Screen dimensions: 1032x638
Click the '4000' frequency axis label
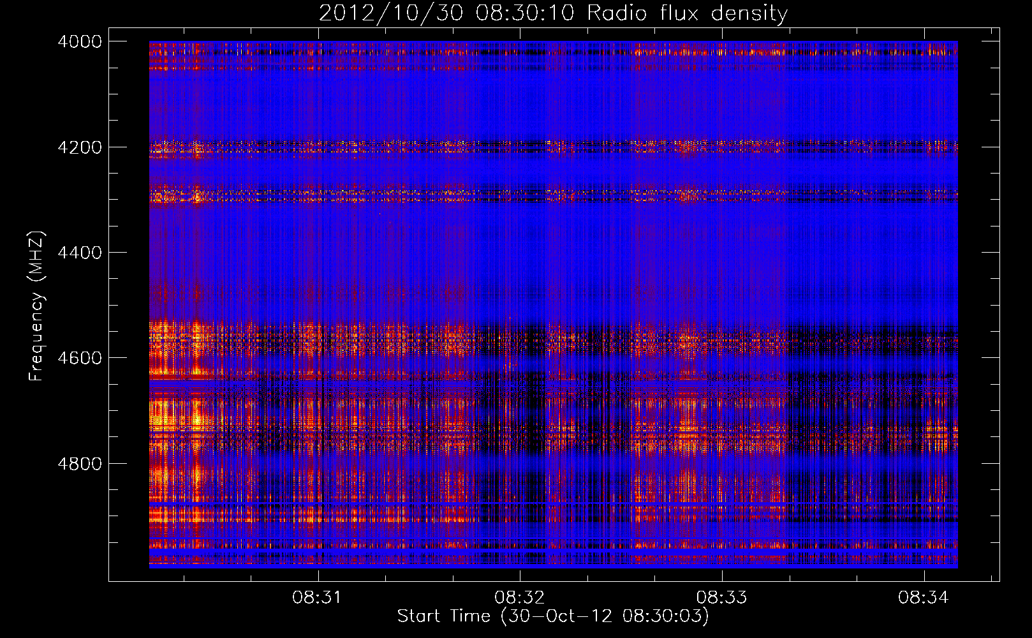[x=80, y=41]
